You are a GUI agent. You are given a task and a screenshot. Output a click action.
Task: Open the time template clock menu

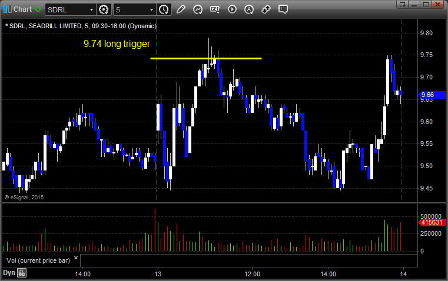coord(164,9)
